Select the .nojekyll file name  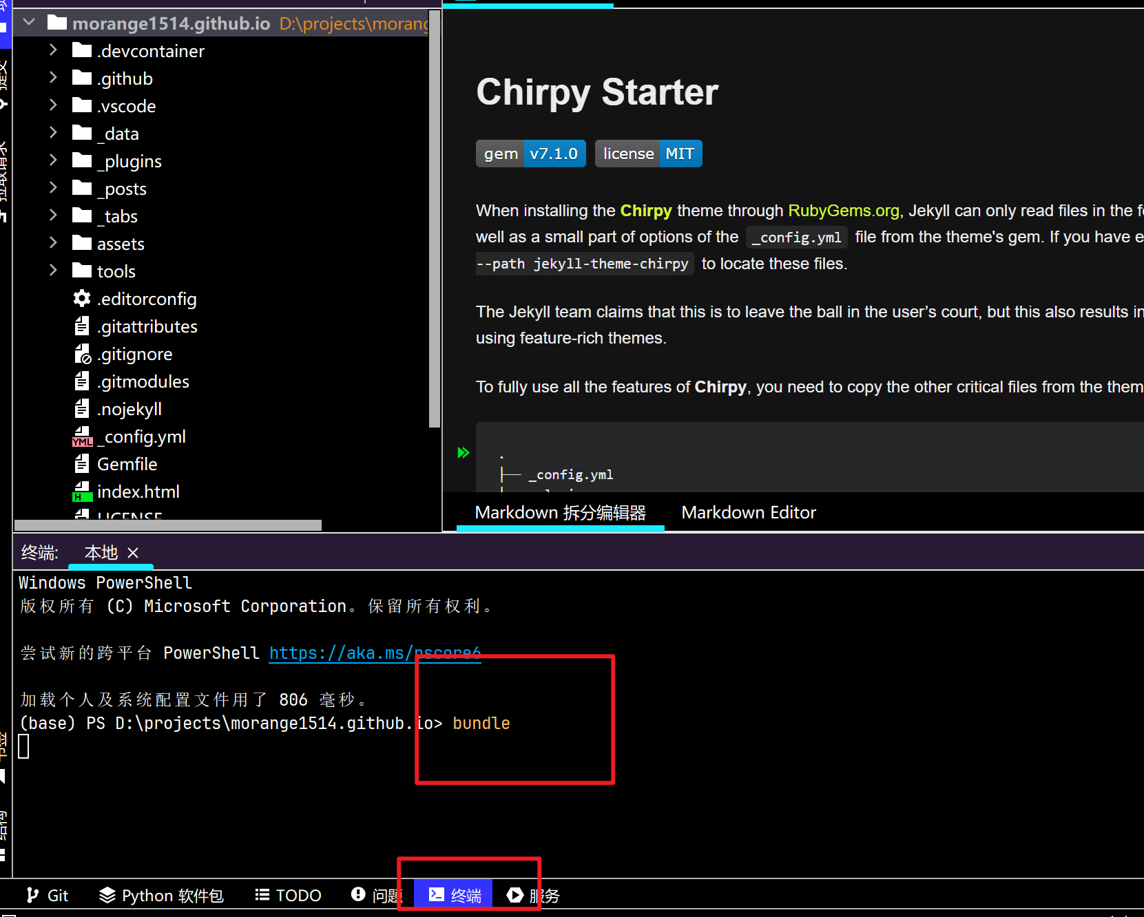pos(129,409)
